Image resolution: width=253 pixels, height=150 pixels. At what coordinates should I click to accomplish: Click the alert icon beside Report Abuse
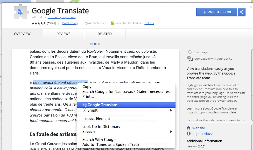click(x=189, y=134)
